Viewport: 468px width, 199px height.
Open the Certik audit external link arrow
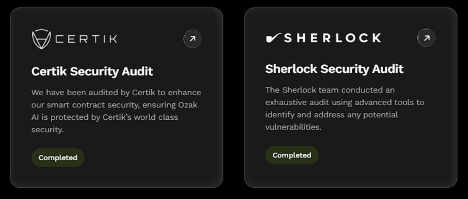click(x=193, y=39)
